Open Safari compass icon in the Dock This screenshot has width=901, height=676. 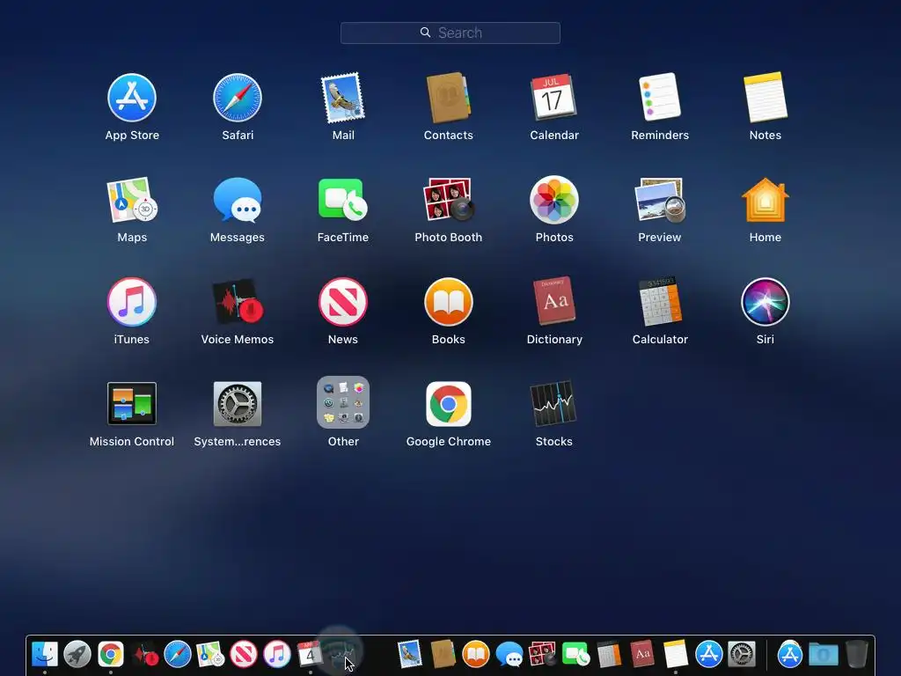coord(178,654)
